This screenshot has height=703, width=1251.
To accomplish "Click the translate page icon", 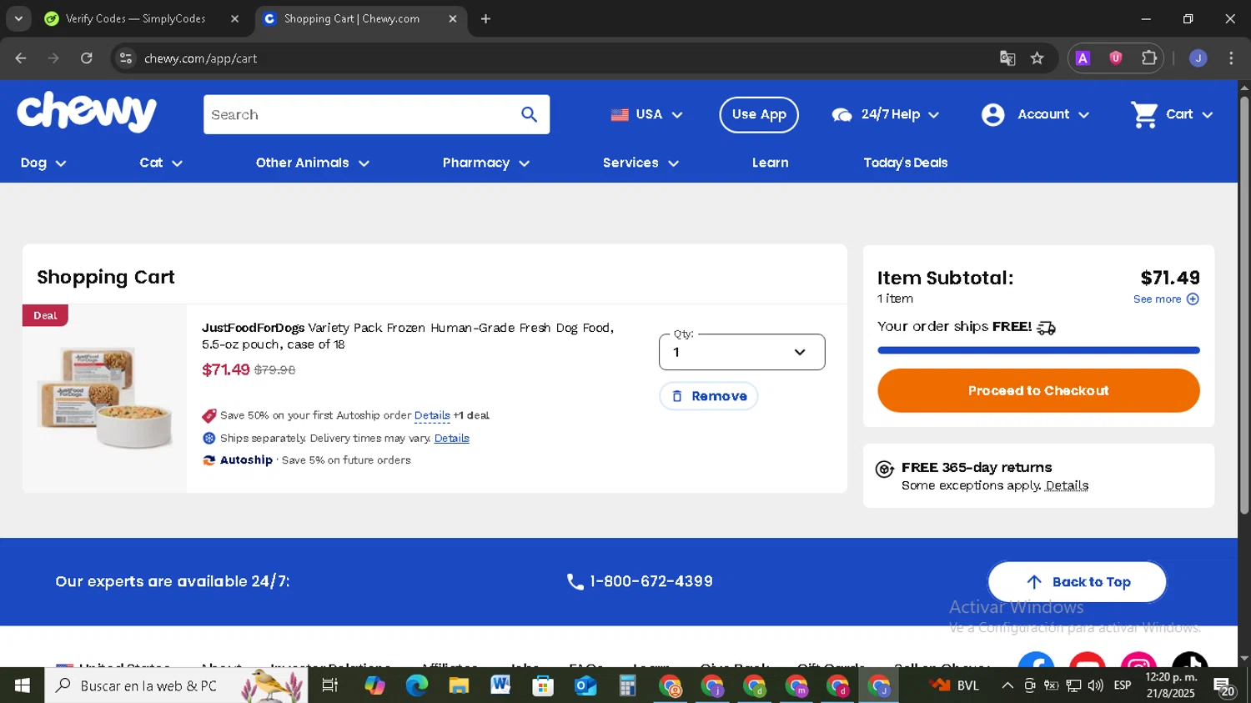I will click(1007, 58).
